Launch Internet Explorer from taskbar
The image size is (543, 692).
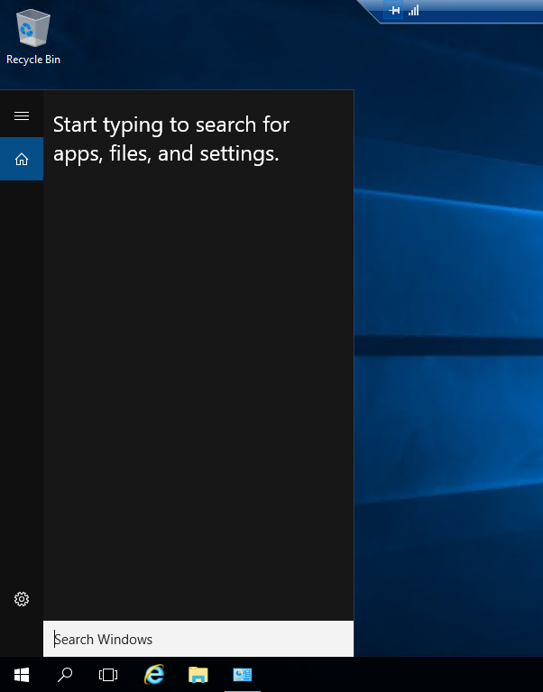pos(154,674)
